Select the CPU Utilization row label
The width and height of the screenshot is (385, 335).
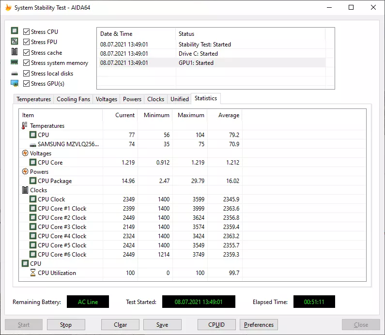coord(57,273)
